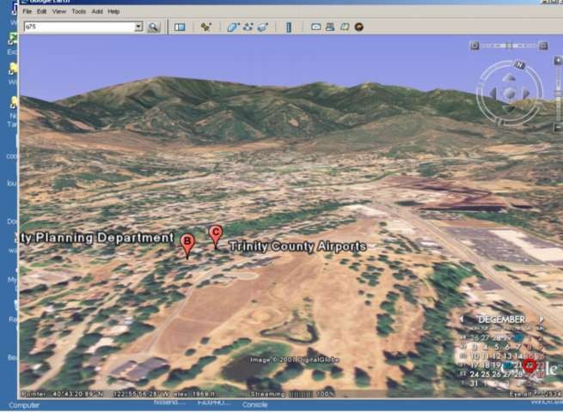
Task: Click red placemark B on map
Action: click(187, 244)
